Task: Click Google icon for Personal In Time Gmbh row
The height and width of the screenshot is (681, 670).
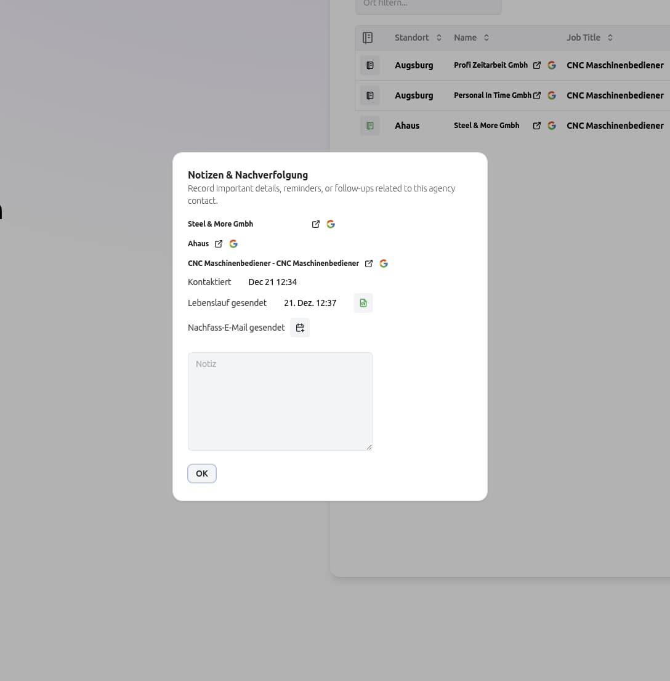Action: (552, 95)
